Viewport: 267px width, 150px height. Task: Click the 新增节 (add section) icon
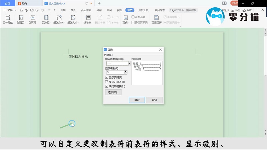88,17
